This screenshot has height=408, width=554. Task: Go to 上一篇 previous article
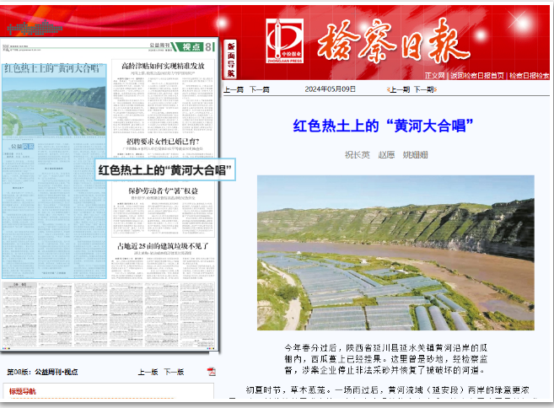[x=234, y=89]
